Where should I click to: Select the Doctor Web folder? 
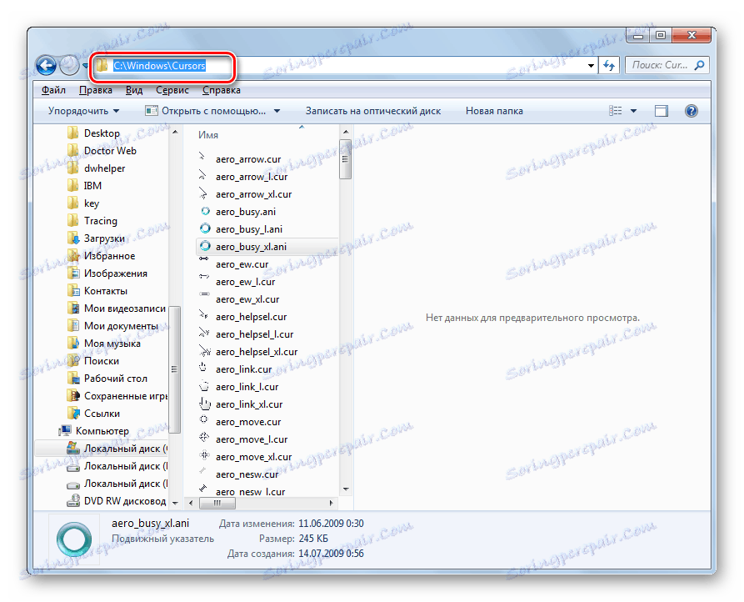click(x=110, y=150)
